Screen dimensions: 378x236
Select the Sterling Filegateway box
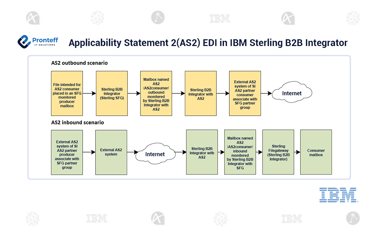pyautogui.click(x=278, y=152)
